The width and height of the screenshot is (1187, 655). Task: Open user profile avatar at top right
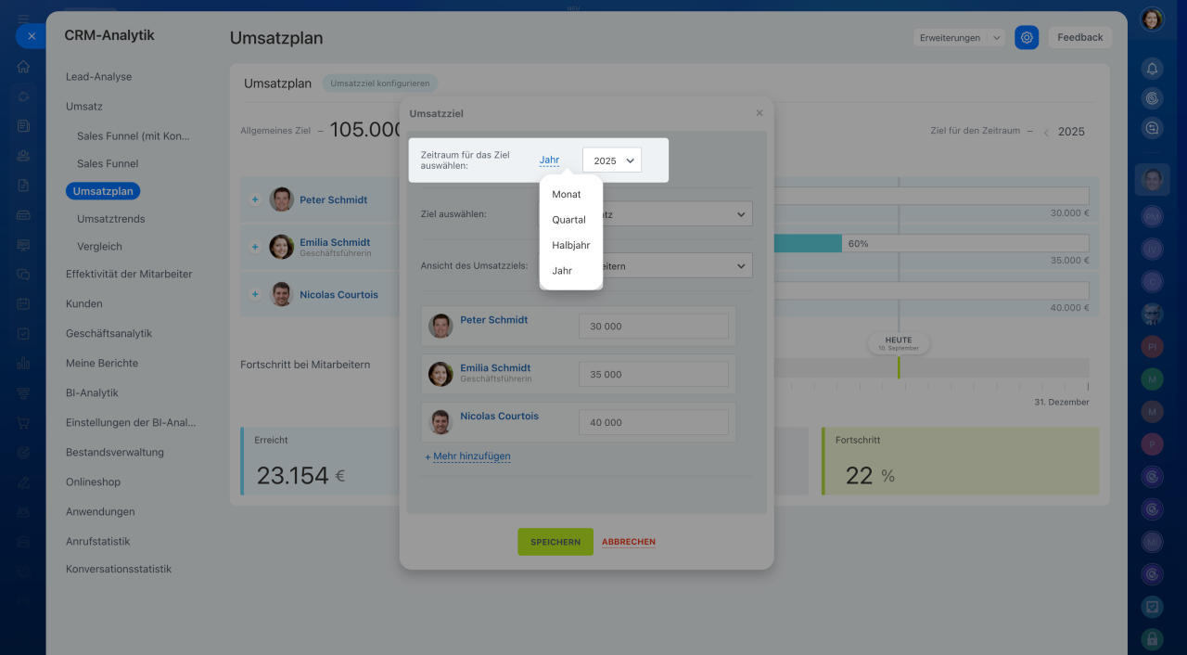coord(1152,19)
